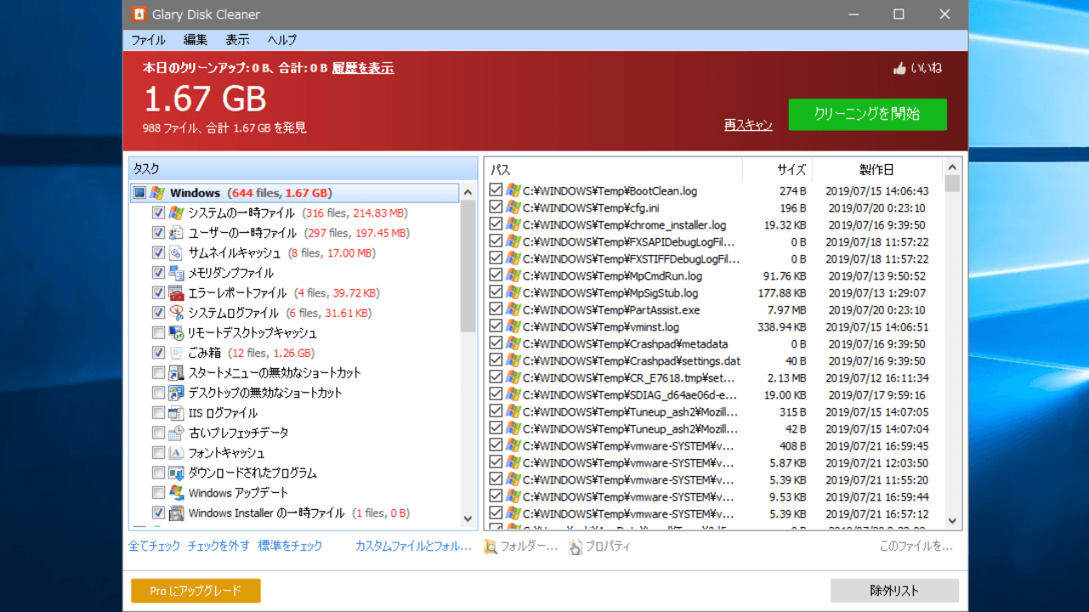Click the ダウンロードされたプログラム icon
1089x612 pixels.
point(176,473)
